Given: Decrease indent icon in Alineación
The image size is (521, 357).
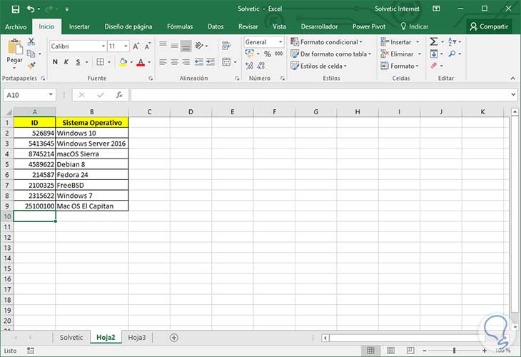Looking at the screenshot, I should tap(199, 62).
